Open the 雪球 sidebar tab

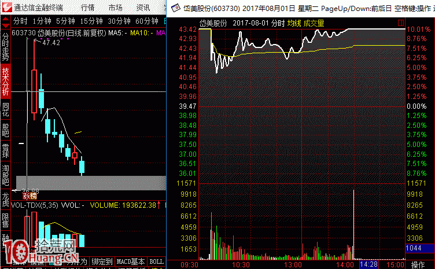click(x=6, y=150)
